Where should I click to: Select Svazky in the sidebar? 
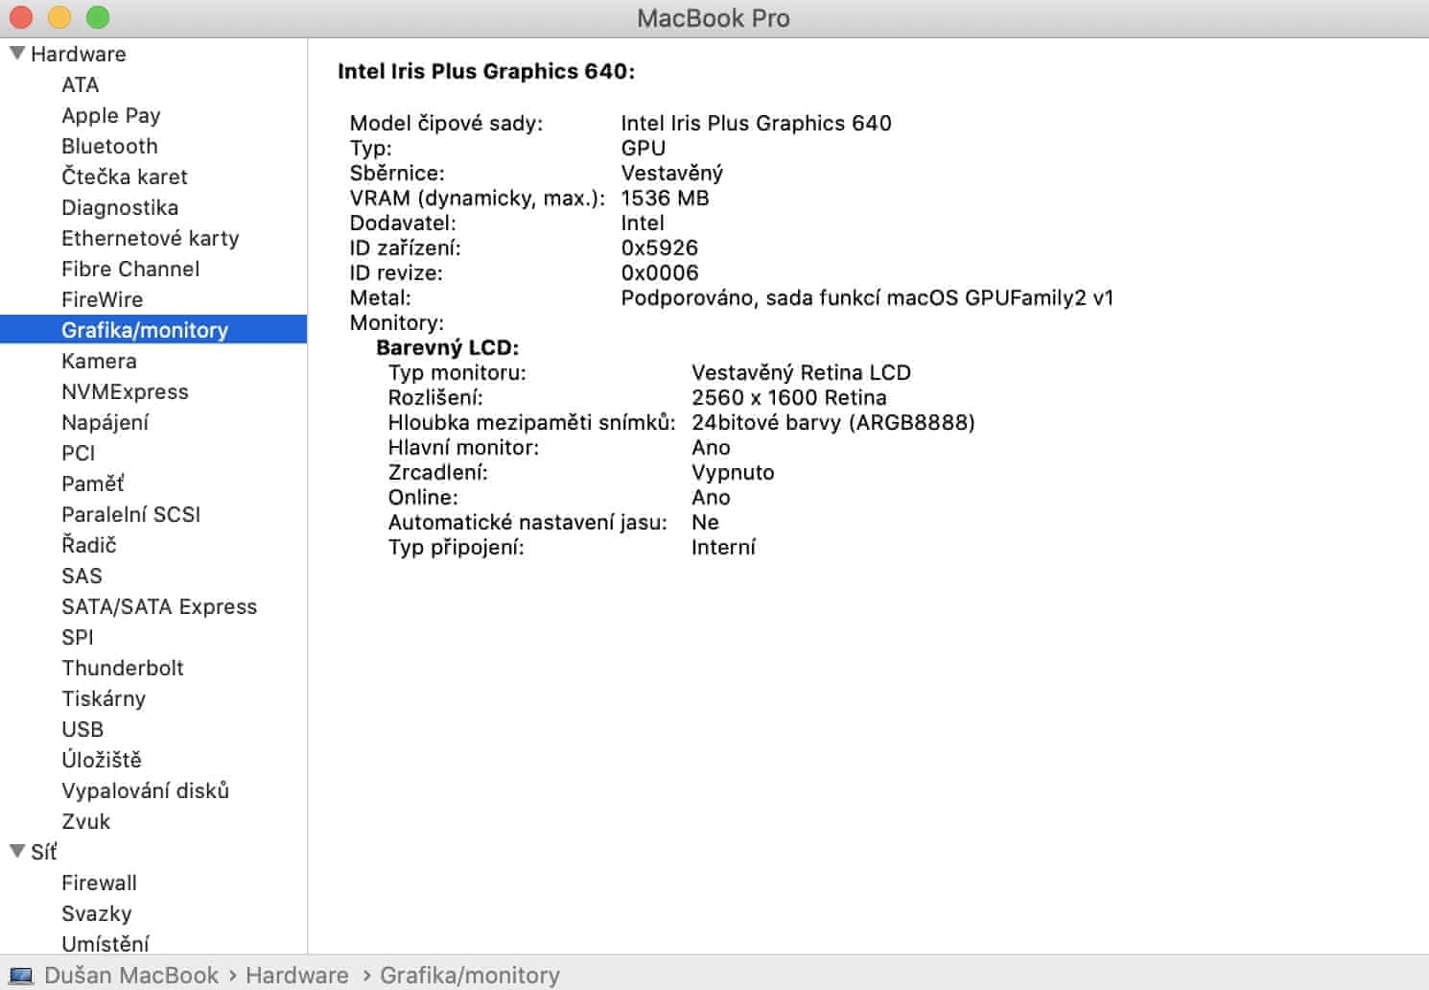(97, 913)
